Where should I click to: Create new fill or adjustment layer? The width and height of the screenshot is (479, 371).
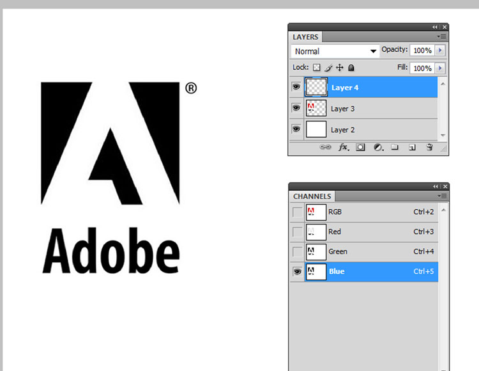(x=379, y=147)
